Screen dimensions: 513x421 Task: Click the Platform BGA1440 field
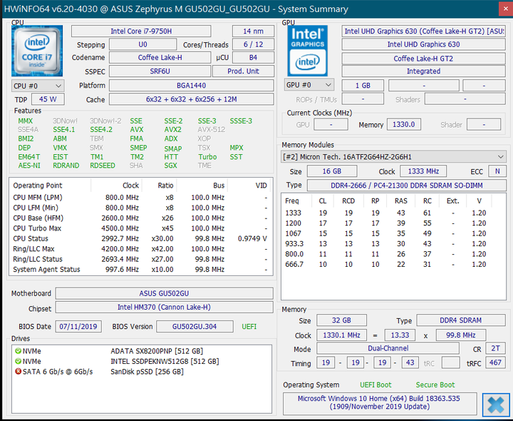click(x=192, y=85)
